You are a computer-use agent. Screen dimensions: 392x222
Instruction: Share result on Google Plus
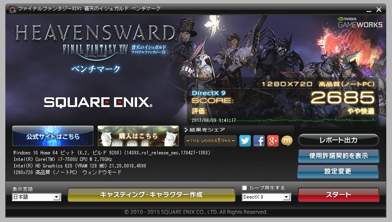click(273, 141)
